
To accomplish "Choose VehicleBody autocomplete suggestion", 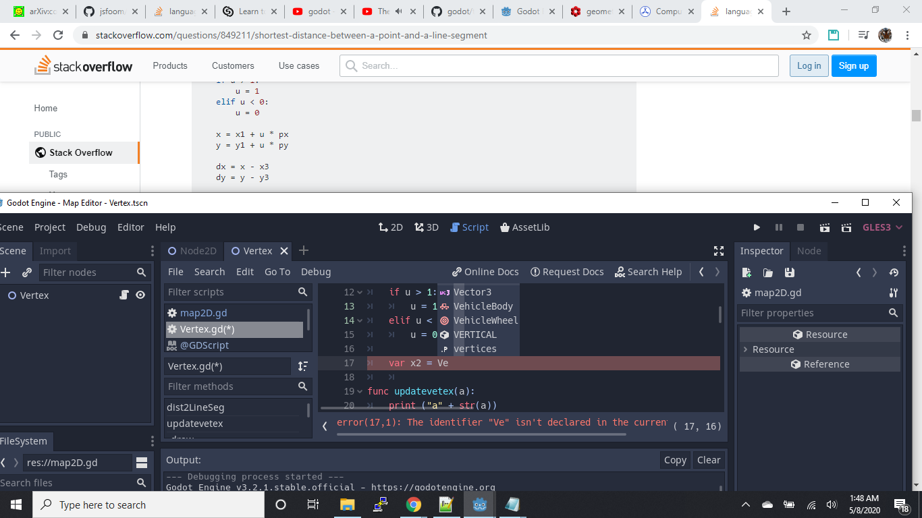I will (x=479, y=306).
